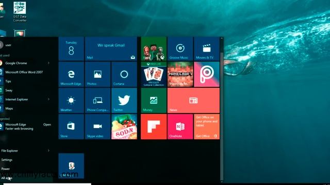Open the Cortana tile
This screenshot has width=330, height=185.
point(124,74)
